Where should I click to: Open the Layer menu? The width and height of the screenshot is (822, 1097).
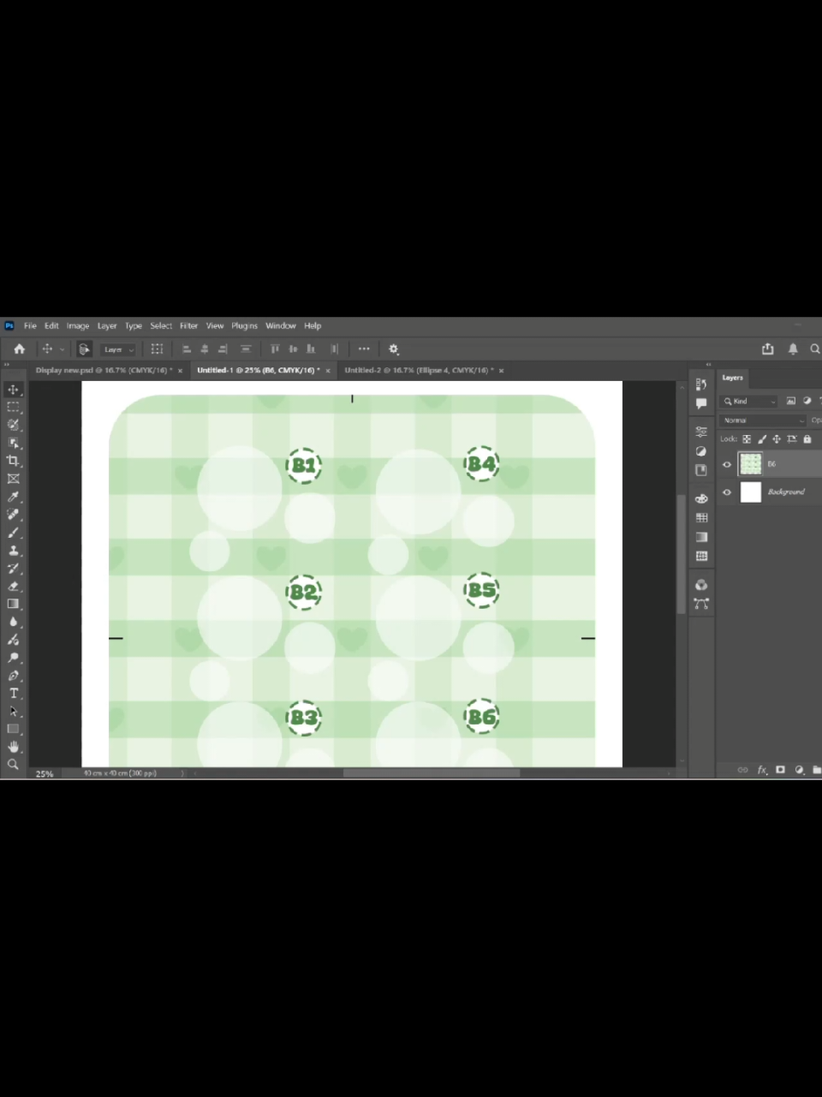[x=107, y=326]
